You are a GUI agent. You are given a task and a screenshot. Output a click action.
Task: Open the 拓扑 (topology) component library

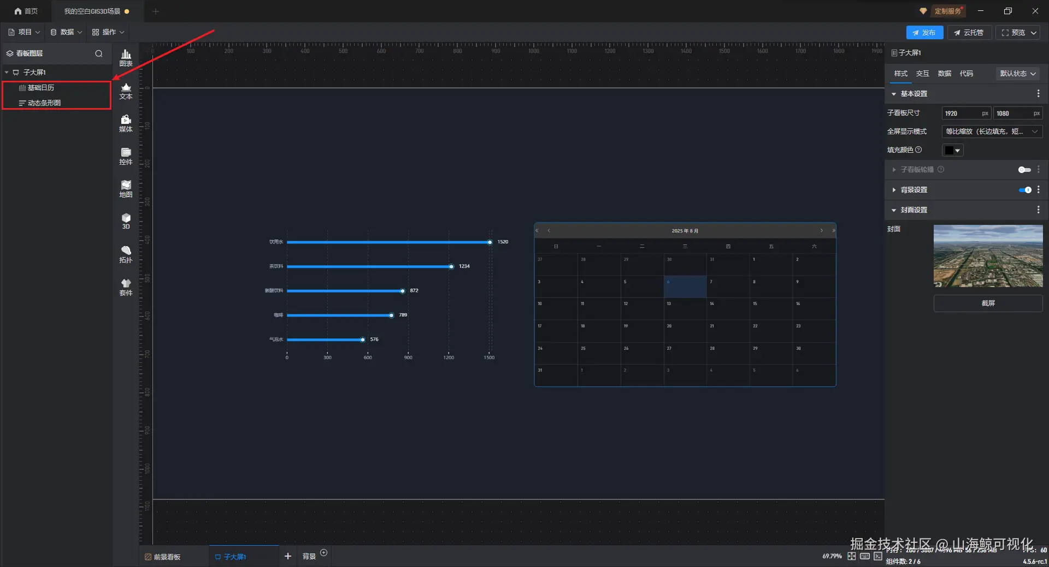126,255
